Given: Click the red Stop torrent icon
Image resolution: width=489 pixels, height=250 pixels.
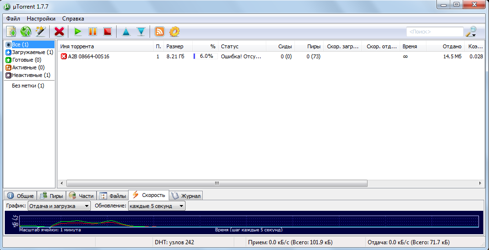Looking at the screenshot, I should [108, 32].
